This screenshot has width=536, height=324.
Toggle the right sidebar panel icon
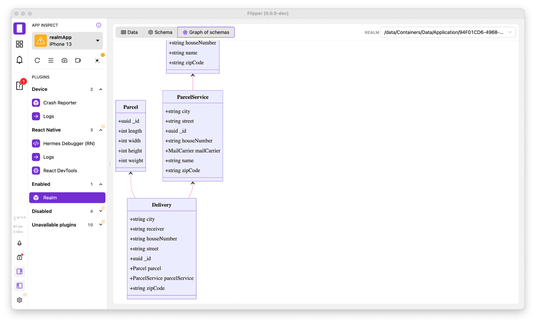(19, 271)
